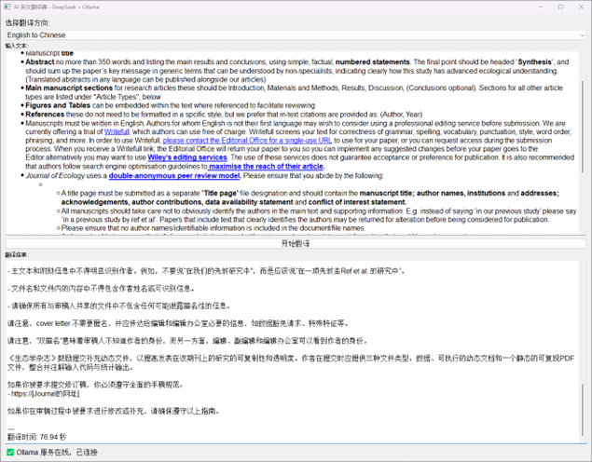Follow the Wiley's editing services link

187,157
